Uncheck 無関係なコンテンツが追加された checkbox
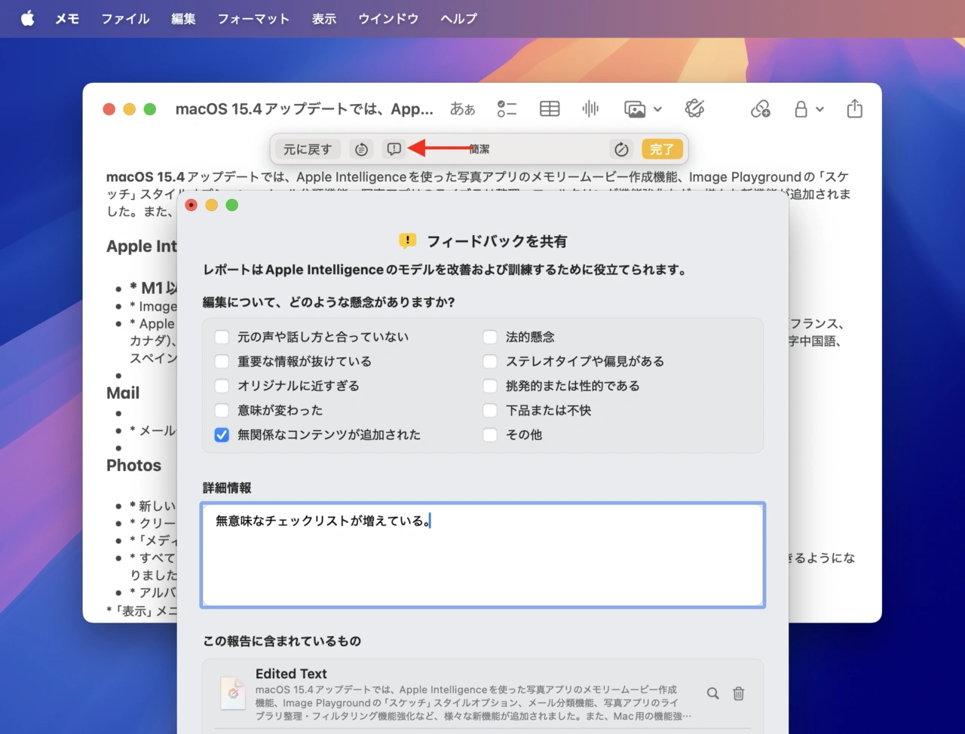Screen dimensions: 965x734 222,435
